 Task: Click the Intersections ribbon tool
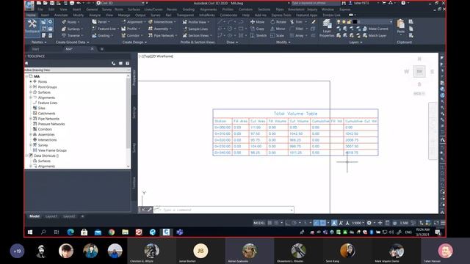tap(162, 22)
